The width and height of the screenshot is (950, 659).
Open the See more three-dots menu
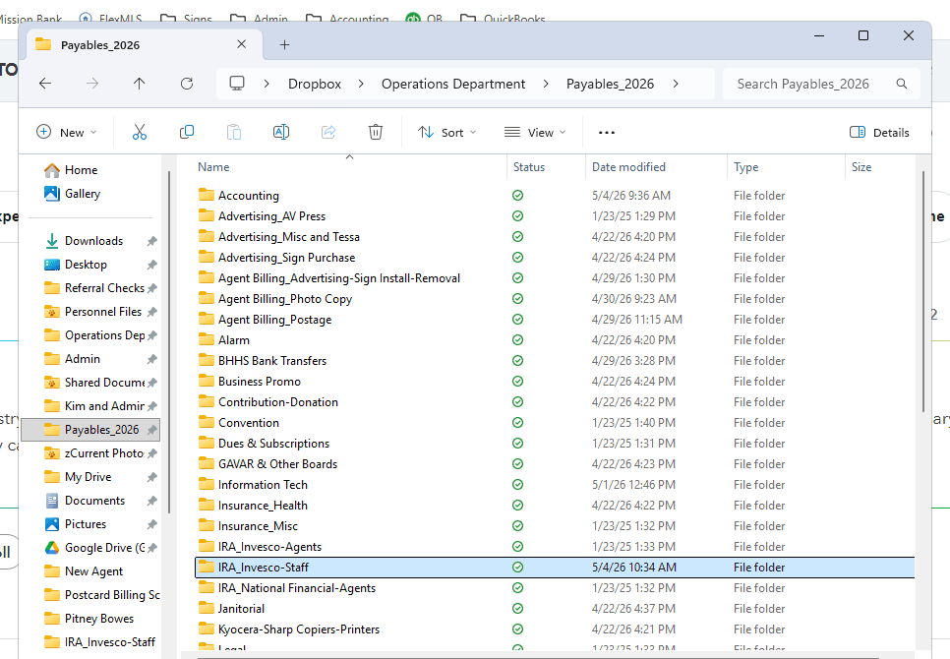pos(607,132)
